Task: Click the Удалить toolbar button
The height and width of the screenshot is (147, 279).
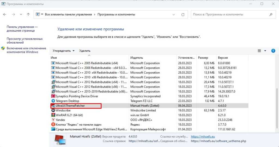Action: [85, 51]
